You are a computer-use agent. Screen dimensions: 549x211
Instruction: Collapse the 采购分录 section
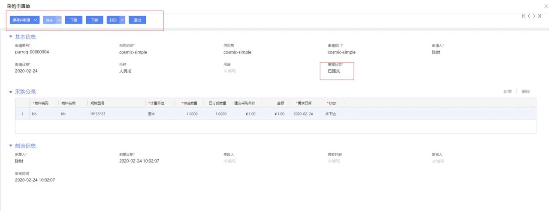point(11,92)
